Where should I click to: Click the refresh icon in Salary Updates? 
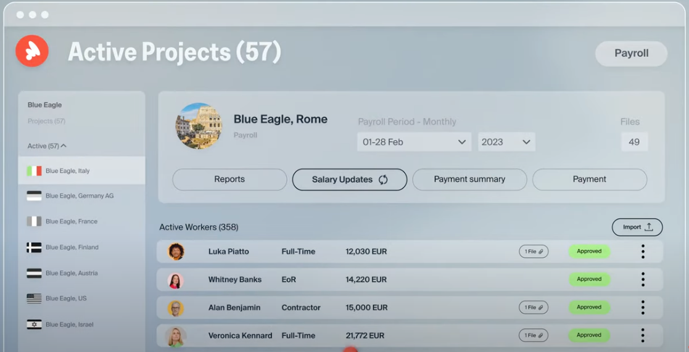(383, 179)
